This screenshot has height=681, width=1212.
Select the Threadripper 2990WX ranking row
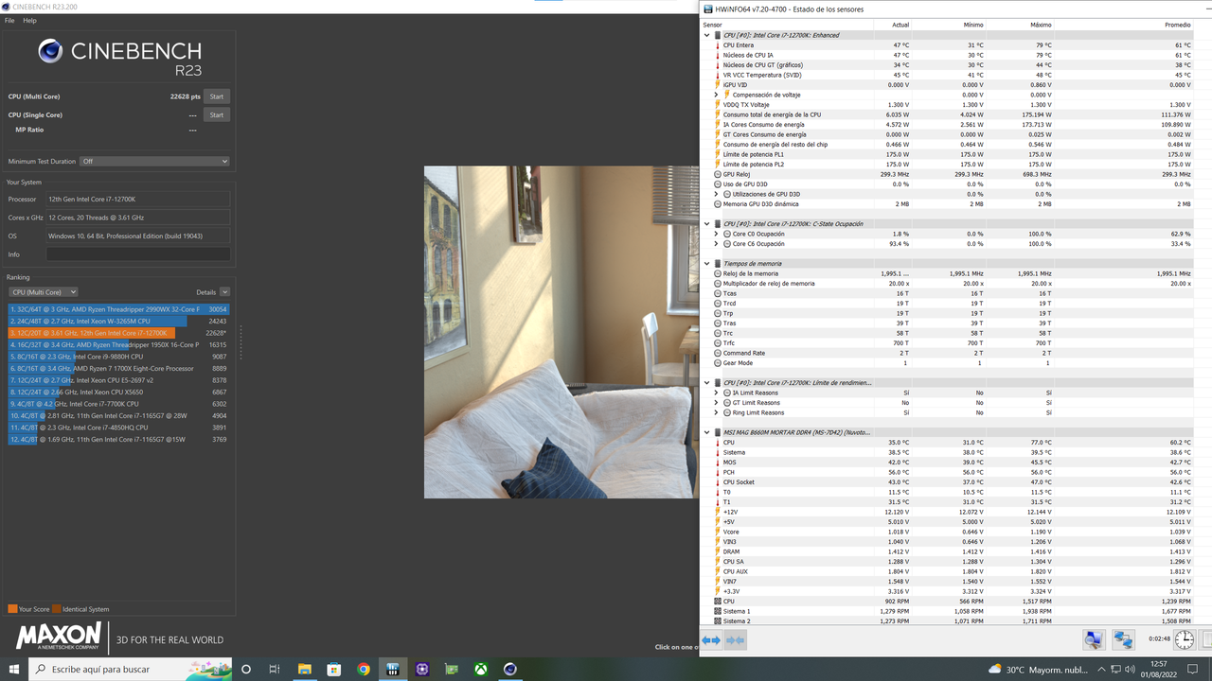(x=118, y=309)
